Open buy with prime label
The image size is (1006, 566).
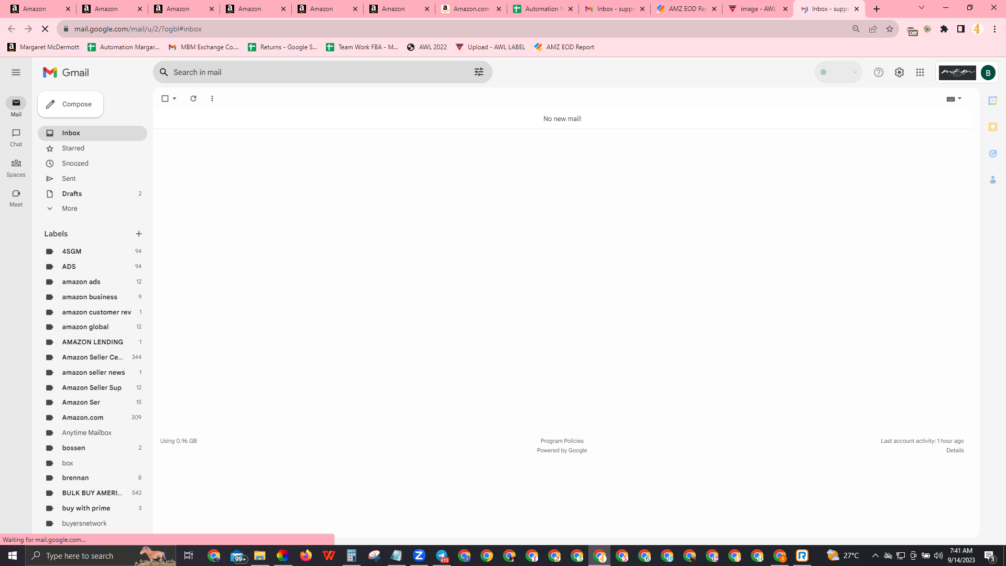(x=92, y=508)
